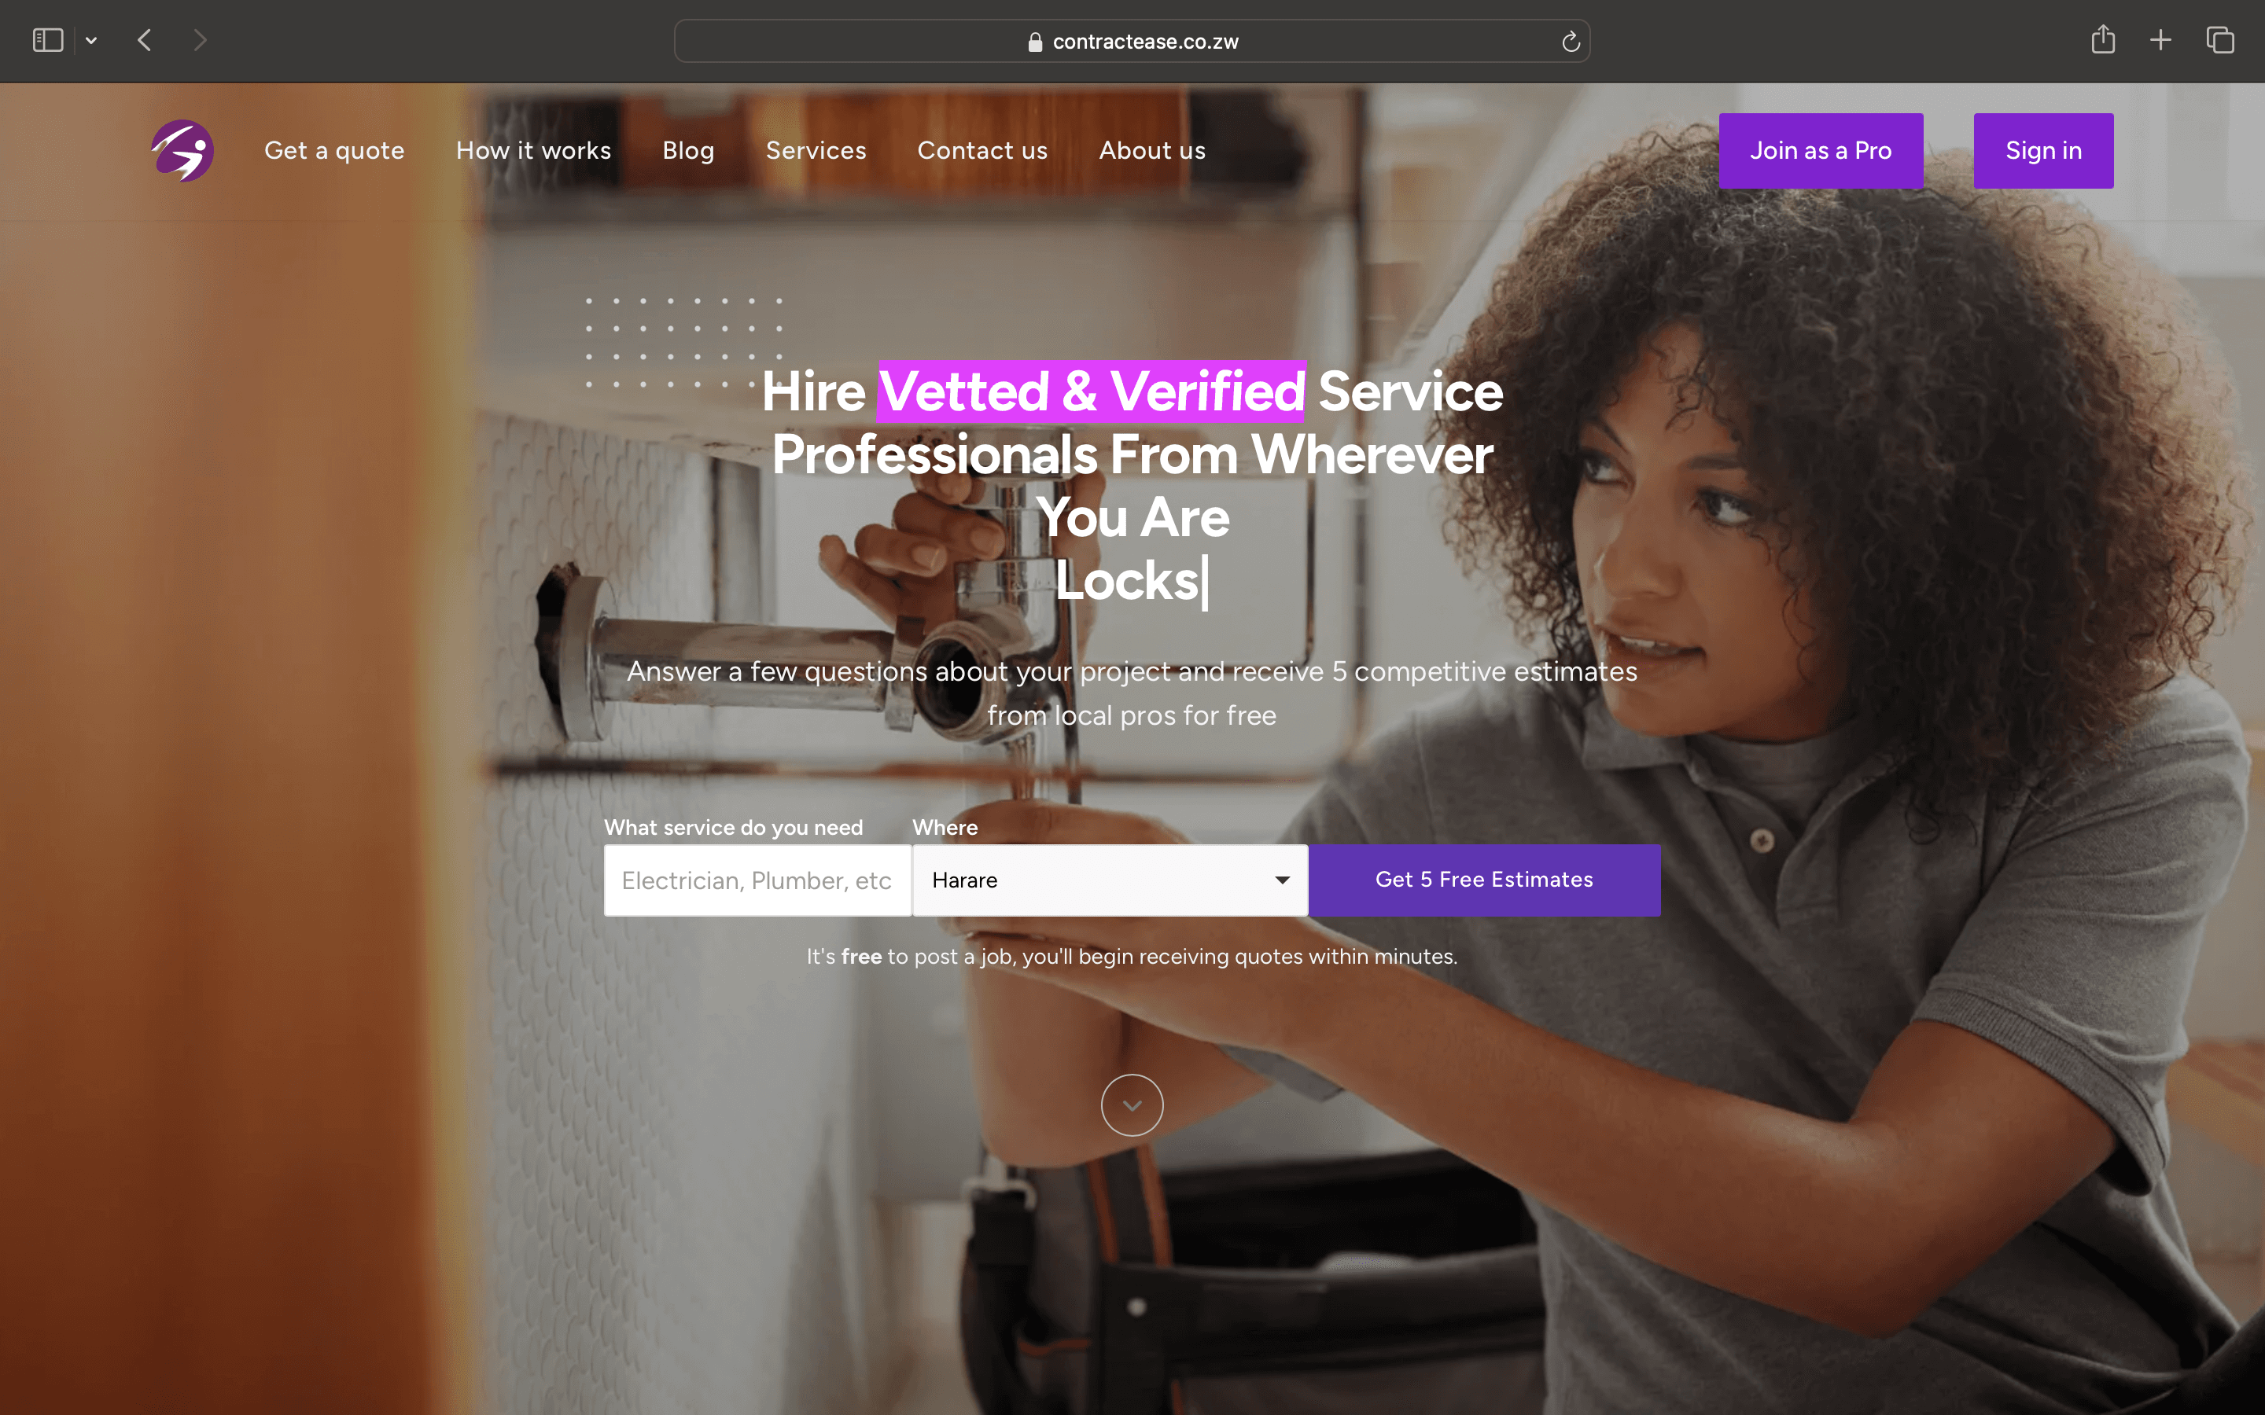Show the tab overview icon
The width and height of the screenshot is (2265, 1415).
coord(2220,40)
